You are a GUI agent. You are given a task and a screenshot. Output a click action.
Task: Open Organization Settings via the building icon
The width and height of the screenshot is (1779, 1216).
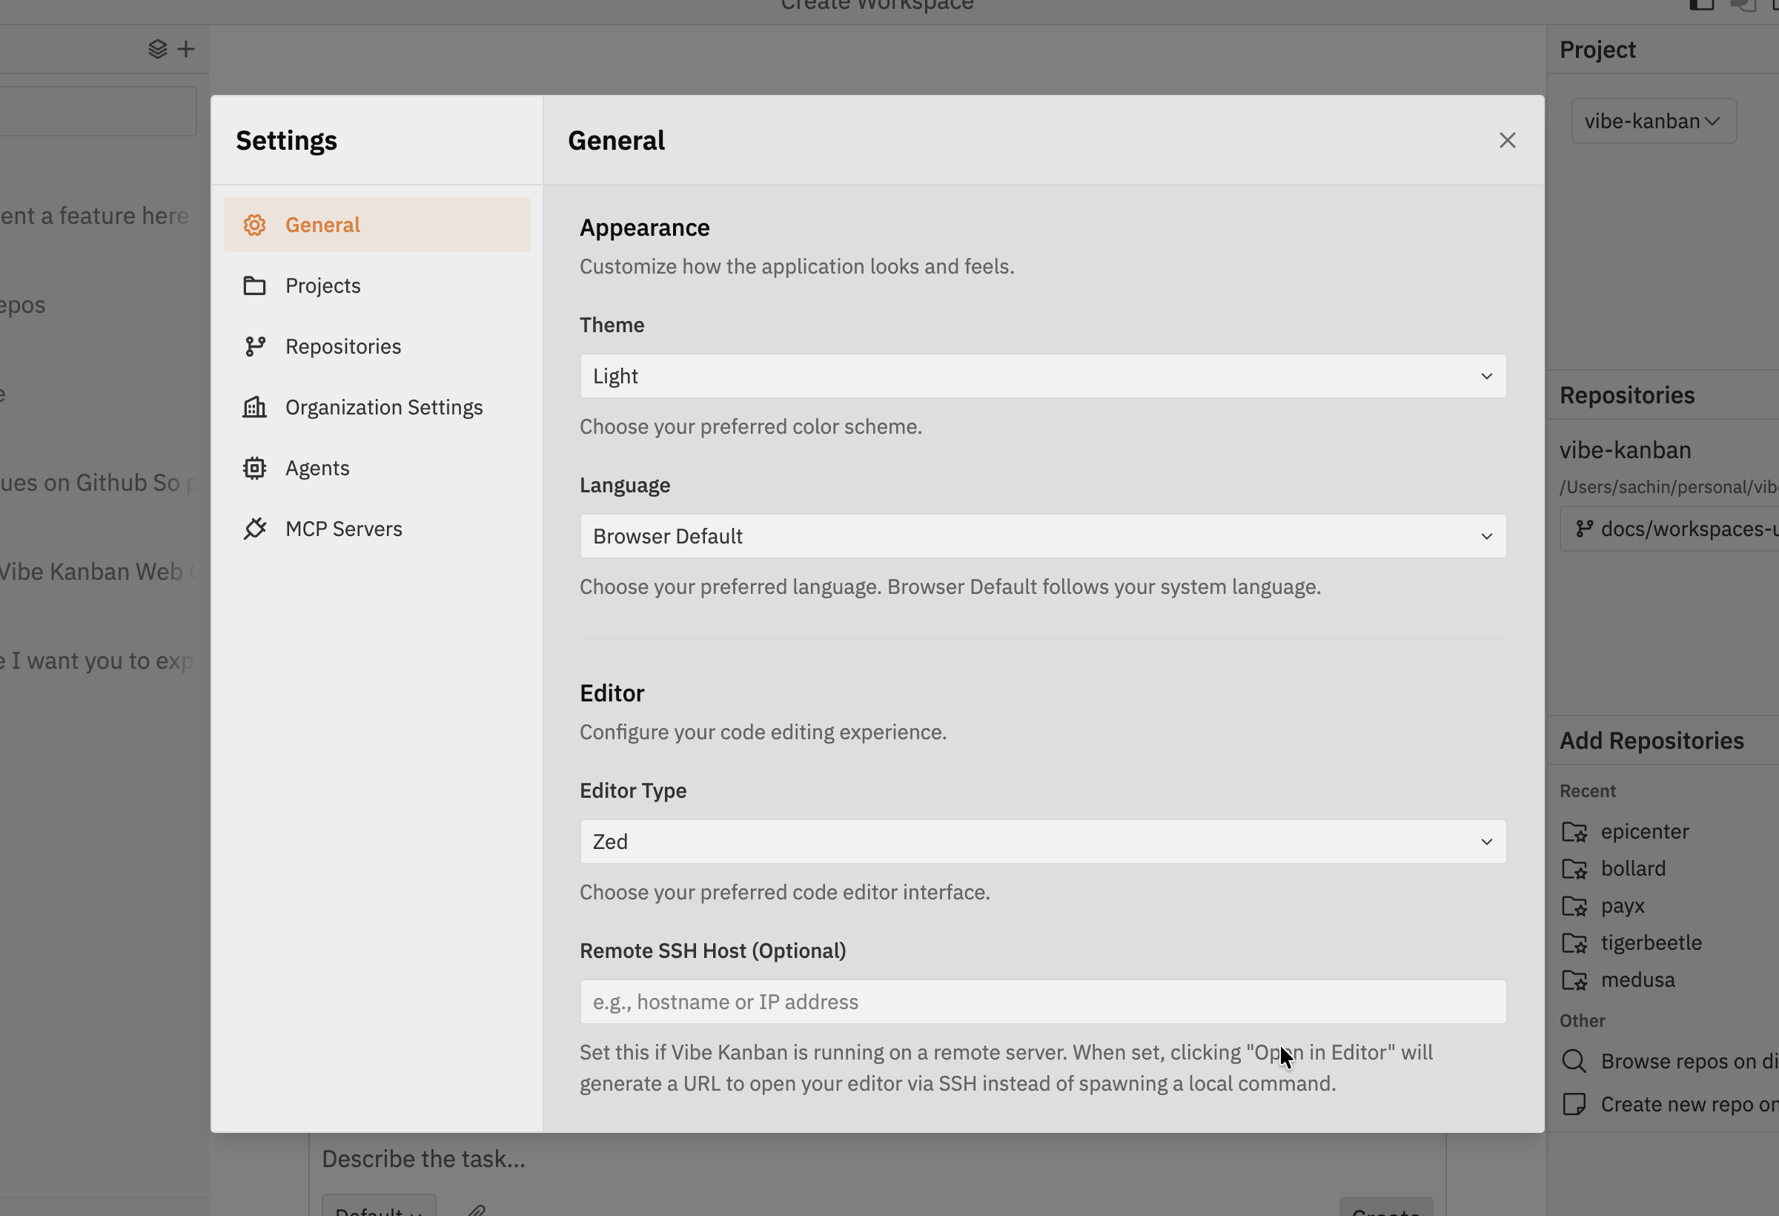(254, 406)
